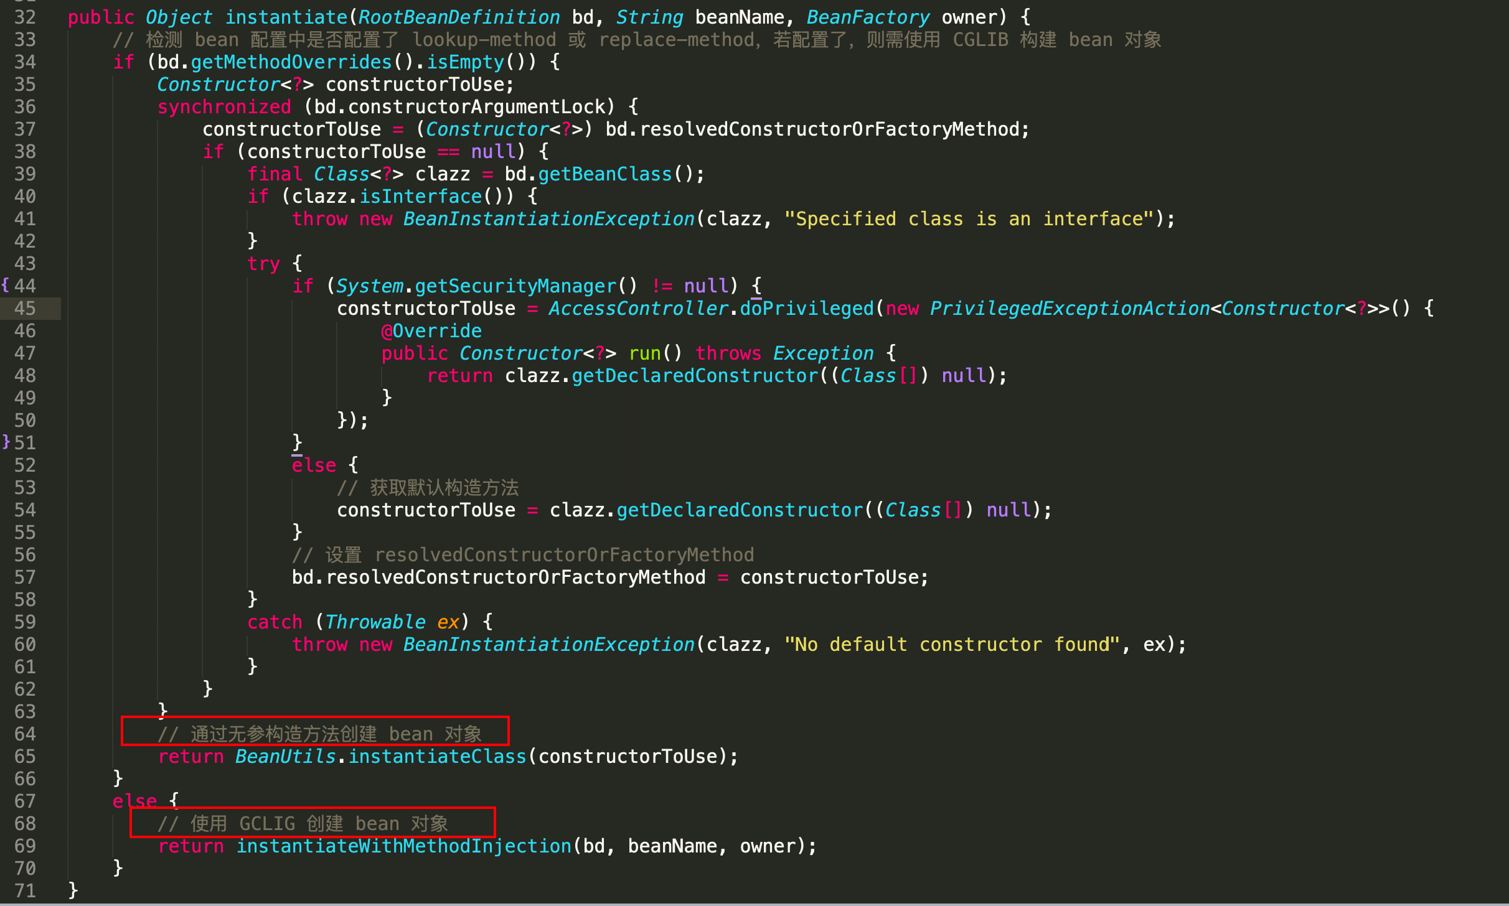The width and height of the screenshot is (1509, 906).
Task: Click getDeclaredConstructor on line 48
Action: (x=695, y=375)
